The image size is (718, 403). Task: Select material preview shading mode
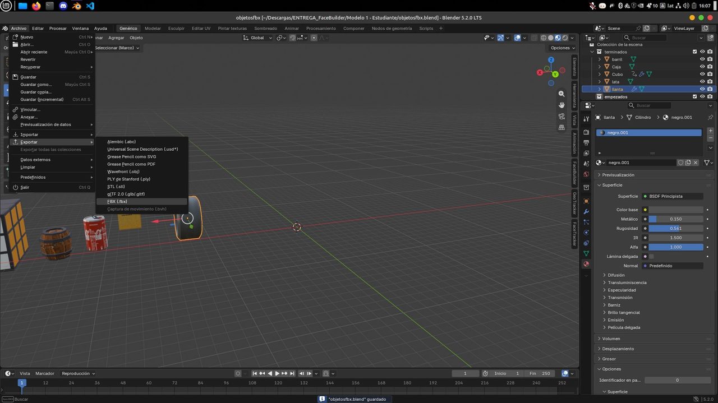[x=558, y=38]
